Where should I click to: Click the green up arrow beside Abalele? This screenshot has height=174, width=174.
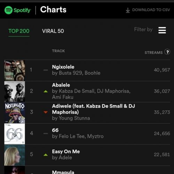point(46,91)
